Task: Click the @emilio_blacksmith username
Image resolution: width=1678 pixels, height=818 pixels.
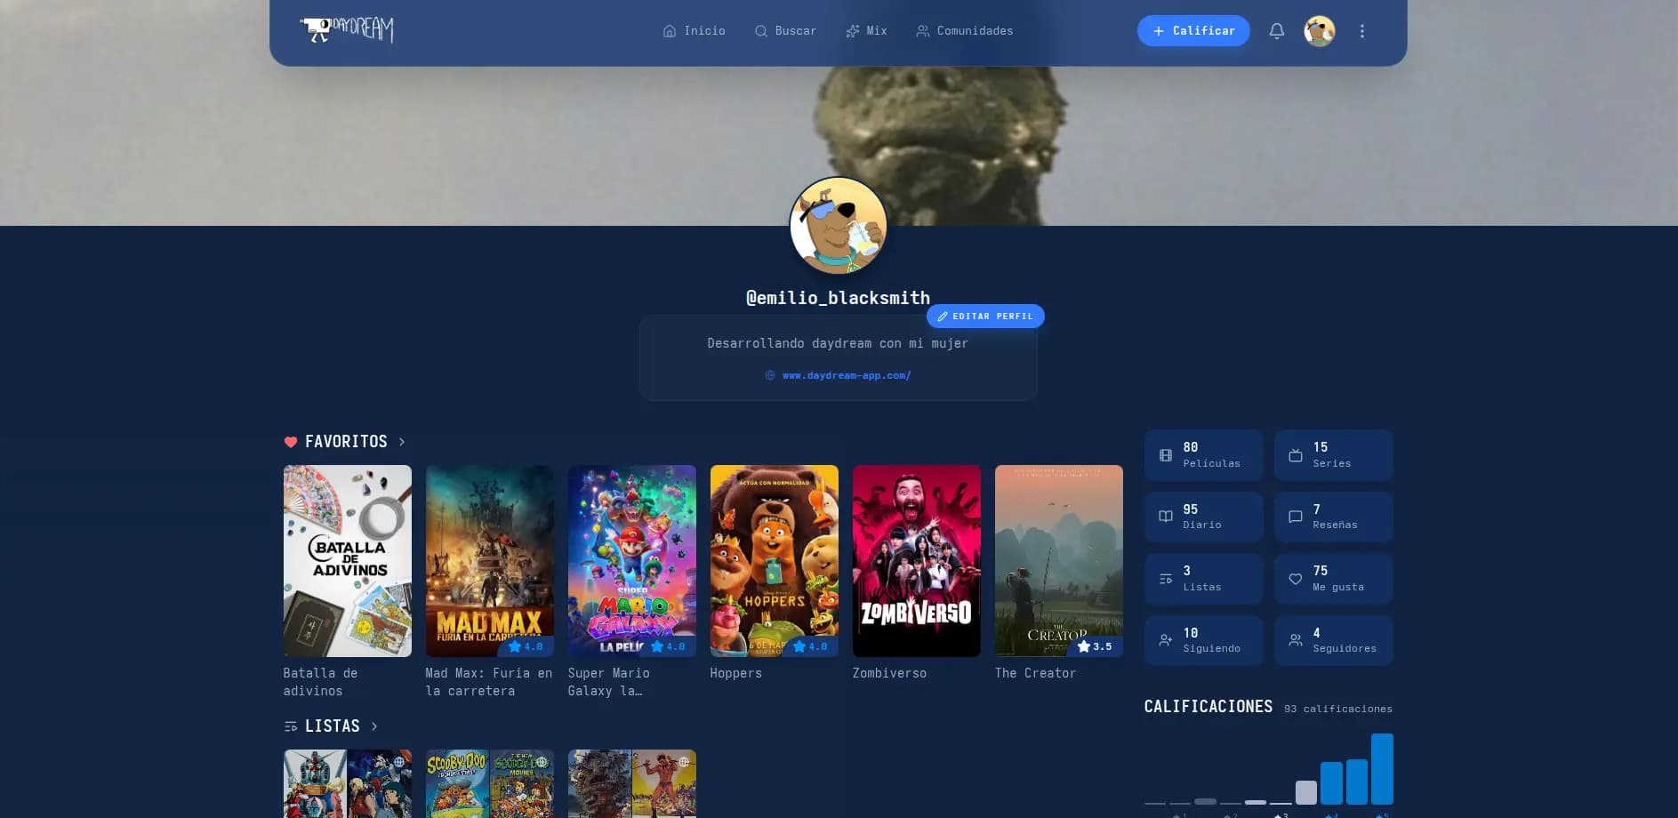Action: coord(839,298)
